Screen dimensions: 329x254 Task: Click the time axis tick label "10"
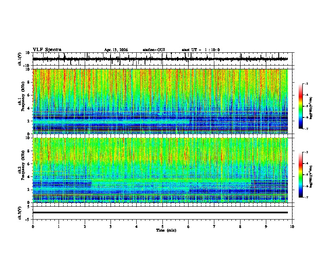[x=292, y=227]
